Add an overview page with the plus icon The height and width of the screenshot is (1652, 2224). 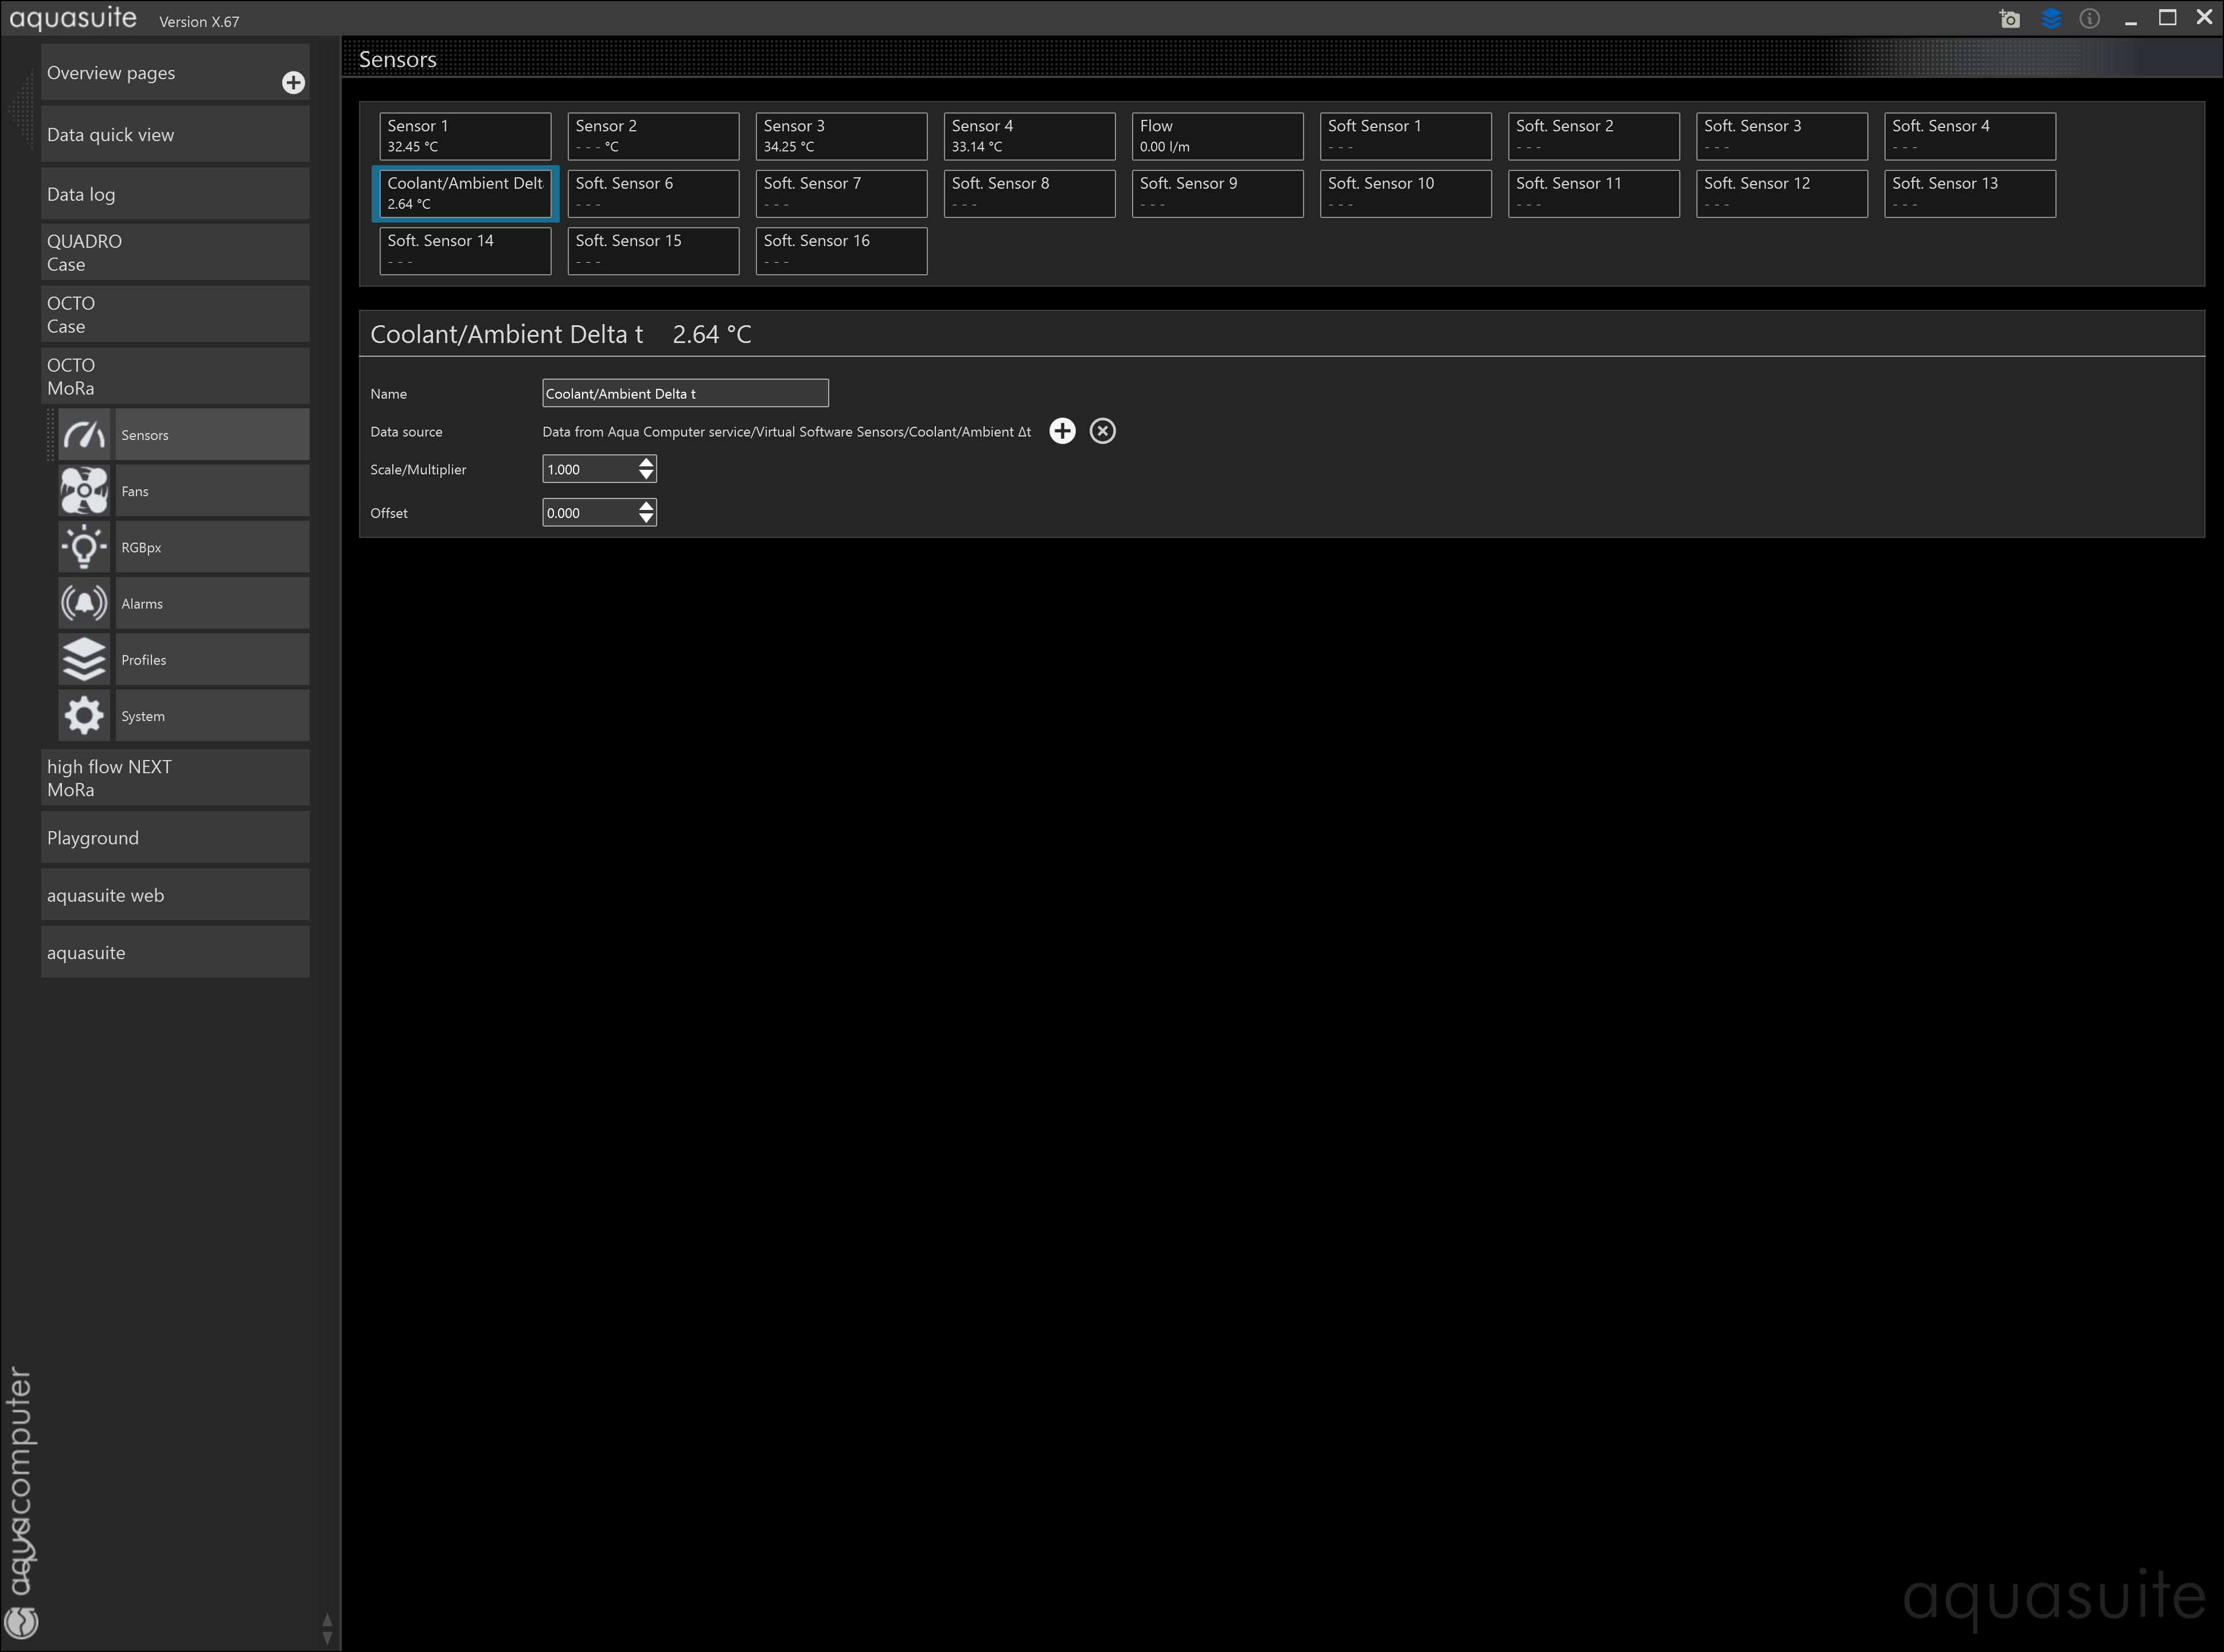293,83
